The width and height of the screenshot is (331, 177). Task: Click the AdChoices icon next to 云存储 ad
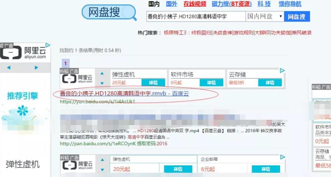pos(282,71)
